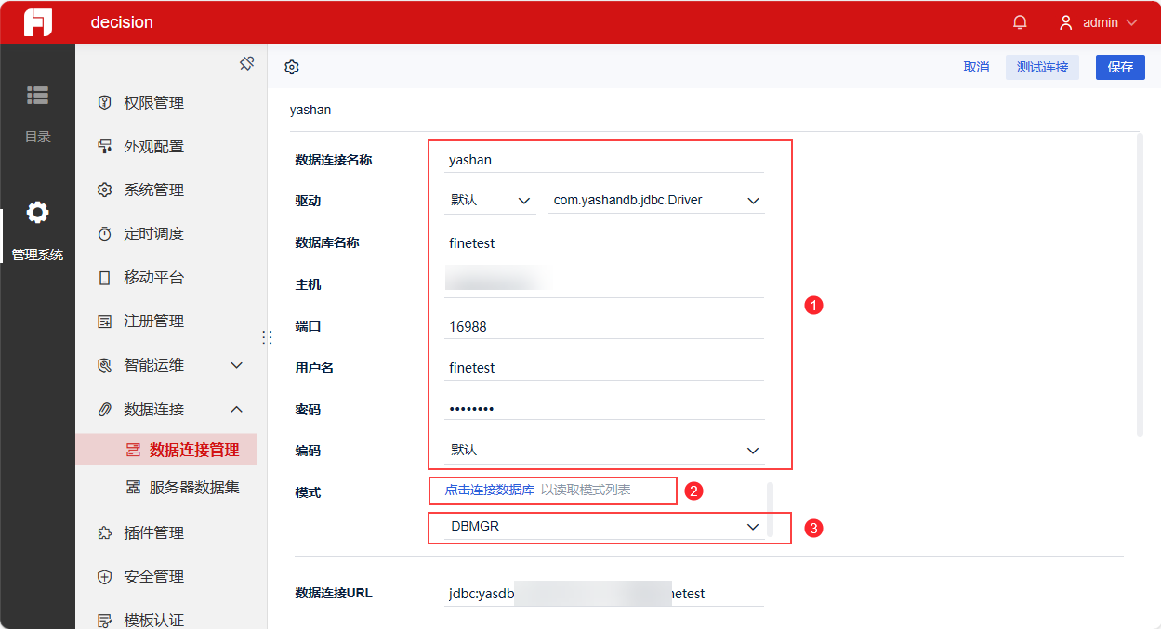Click the 注册管理 form icon
The width and height of the screenshot is (1161, 629).
(105, 321)
